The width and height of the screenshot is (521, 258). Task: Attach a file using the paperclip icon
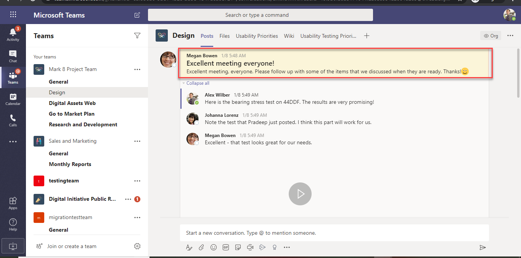[x=201, y=247]
